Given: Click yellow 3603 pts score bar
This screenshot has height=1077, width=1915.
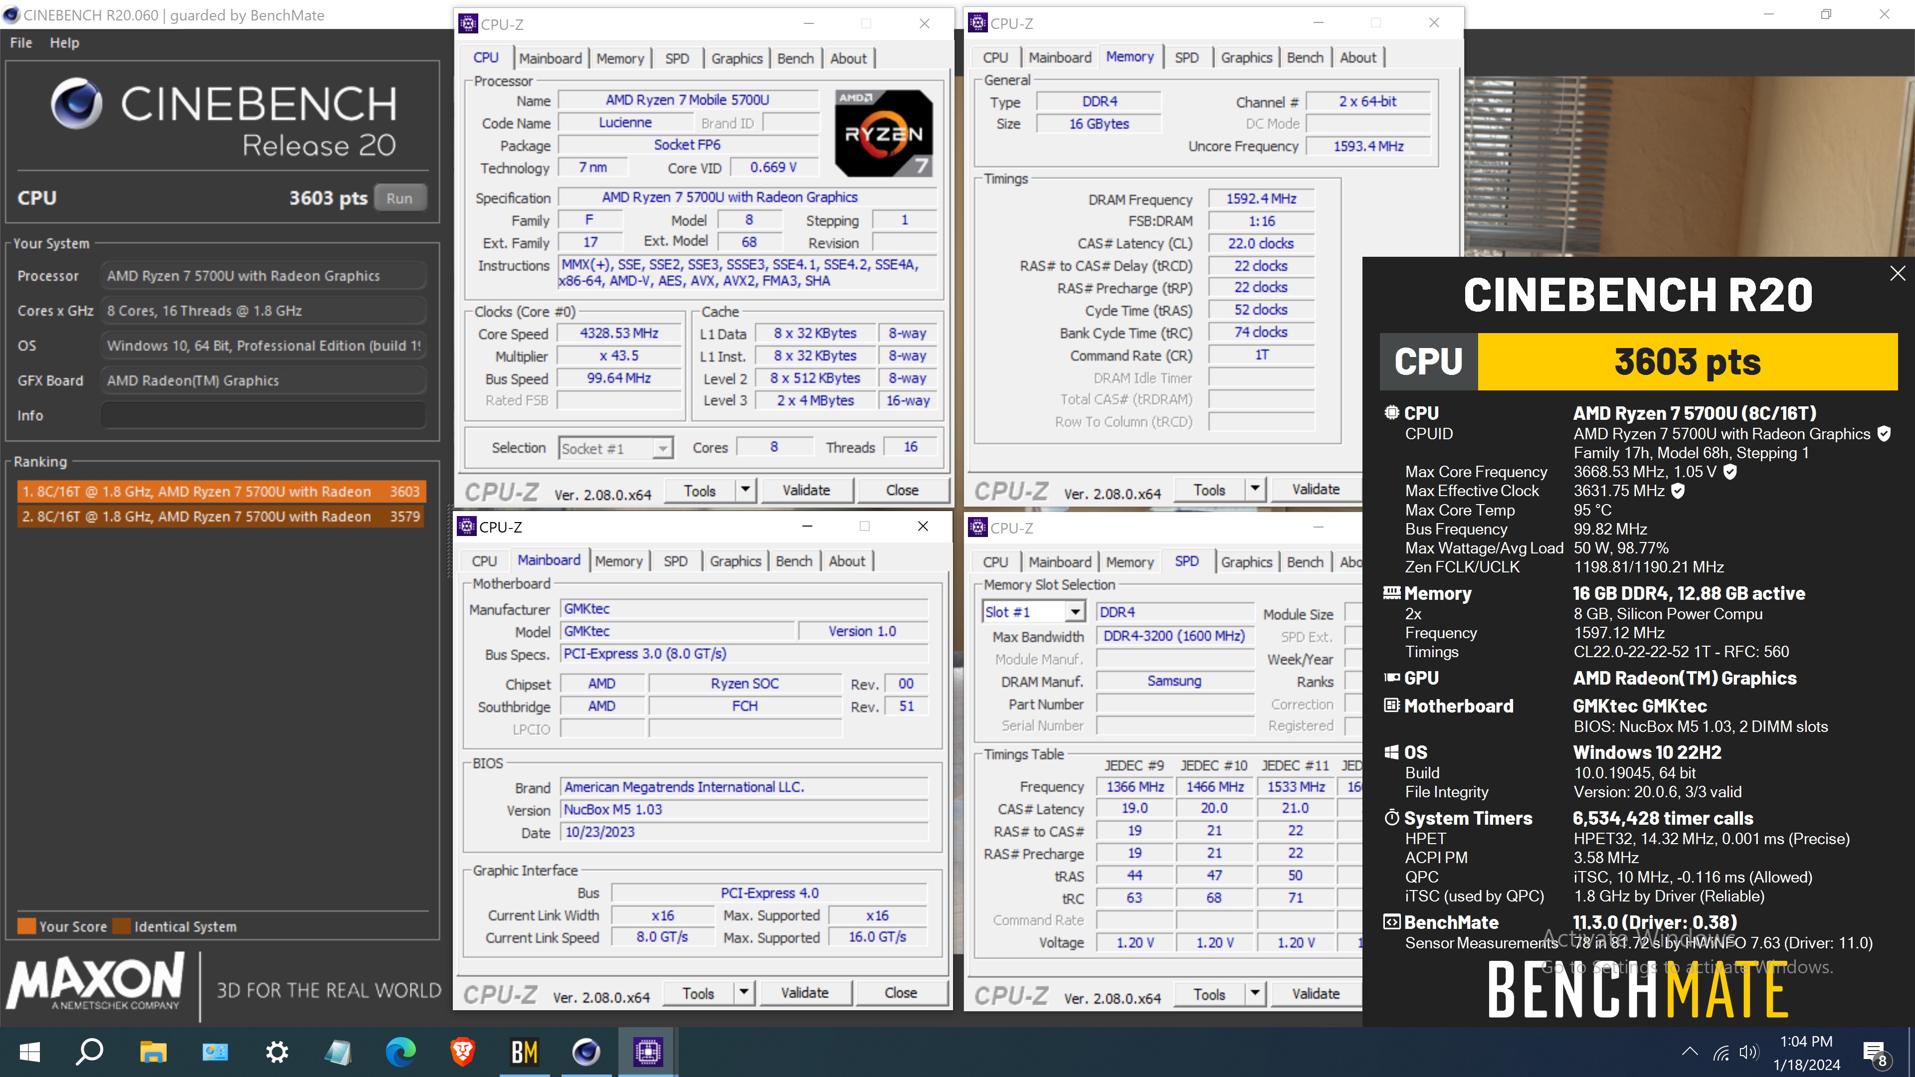Looking at the screenshot, I should (x=1688, y=362).
